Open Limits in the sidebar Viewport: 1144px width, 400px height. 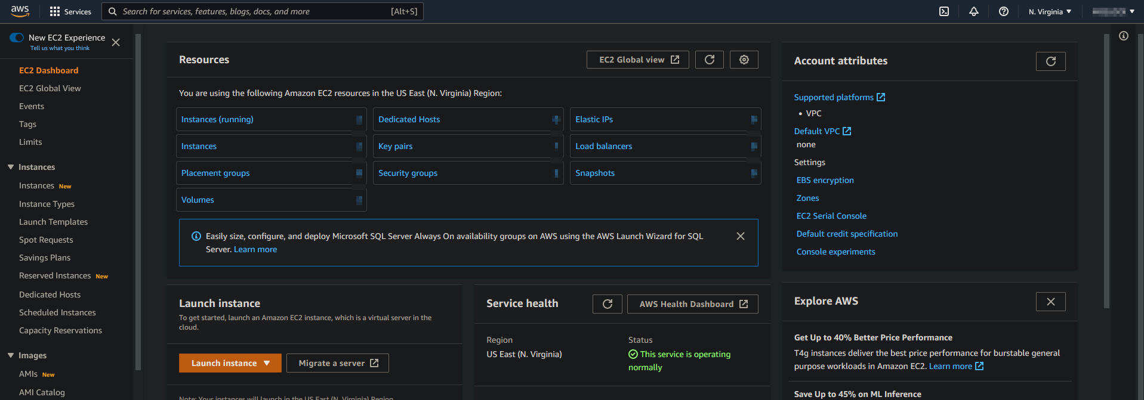coord(30,142)
